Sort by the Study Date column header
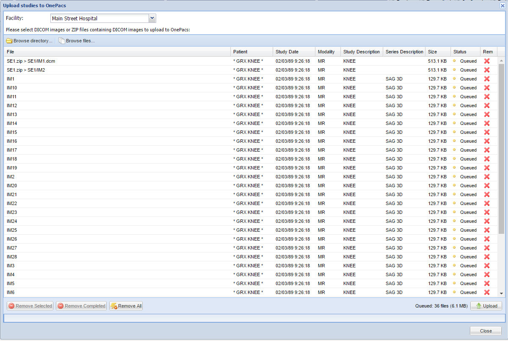508x341 pixels. point(287,52)
